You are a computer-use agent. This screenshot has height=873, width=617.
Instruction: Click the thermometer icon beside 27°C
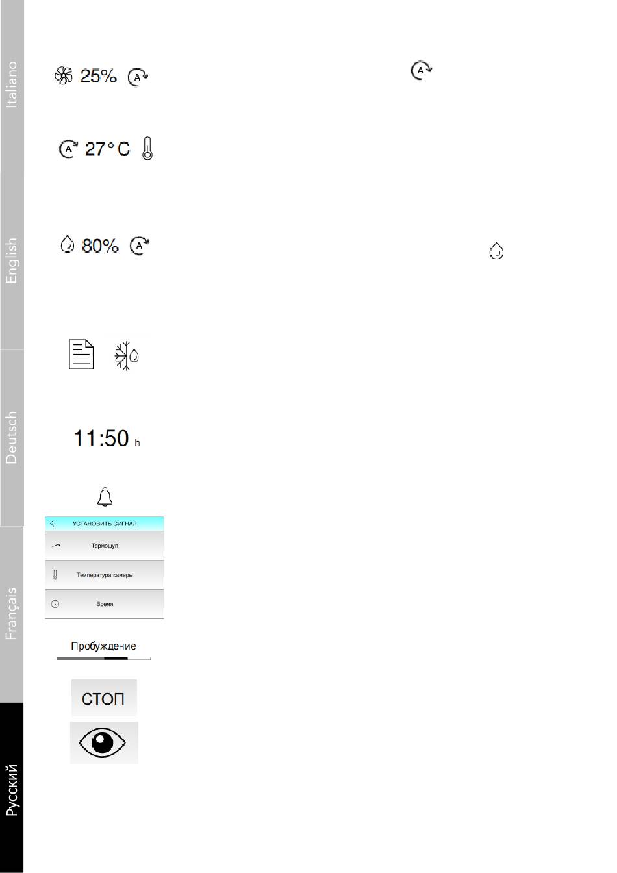point(147,149)
